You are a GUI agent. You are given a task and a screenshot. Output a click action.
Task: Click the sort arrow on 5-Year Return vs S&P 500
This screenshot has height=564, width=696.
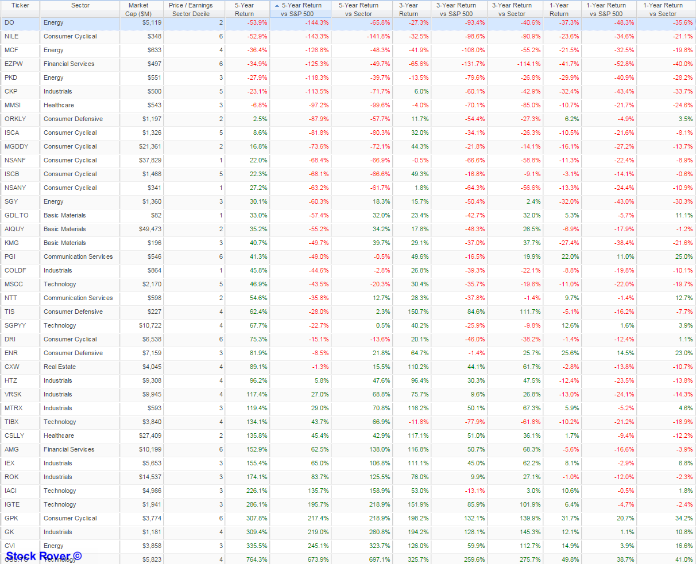click(277, 5)
